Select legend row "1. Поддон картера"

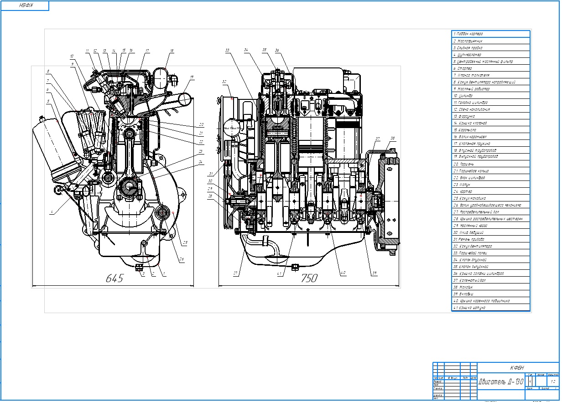point(491,34)
